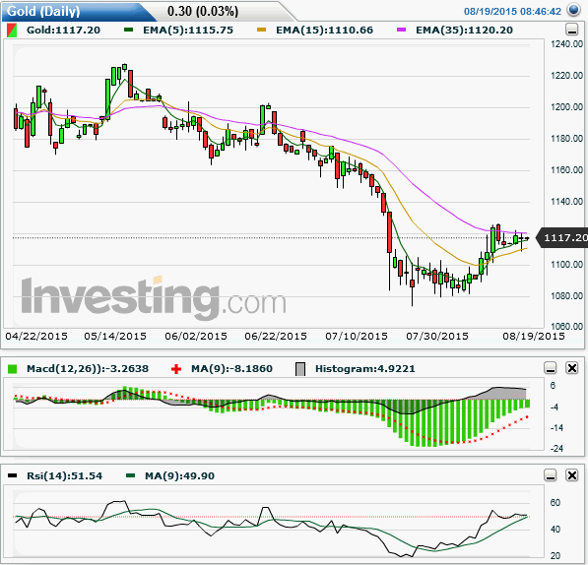Screen dimensions: 588x565
Task: Click the 1117.20 current price marker
Action: coord(562,237)
